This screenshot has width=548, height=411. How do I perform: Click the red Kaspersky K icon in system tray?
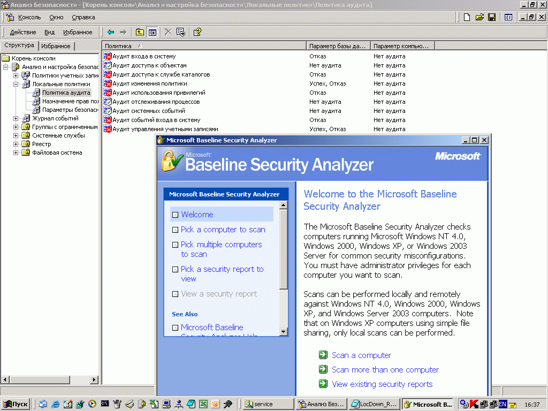click(474, 404)
